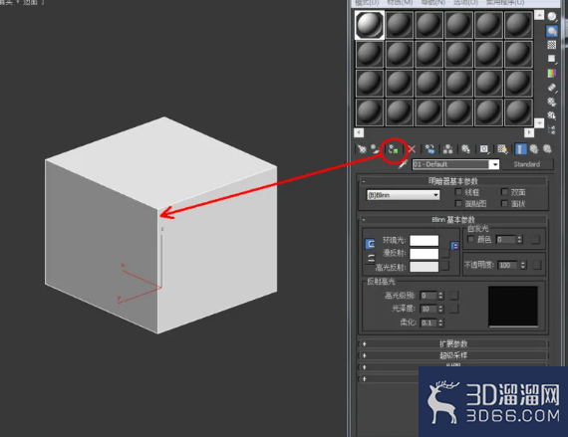Enable the 面贴图 face map checkbox

pos(458,204)
